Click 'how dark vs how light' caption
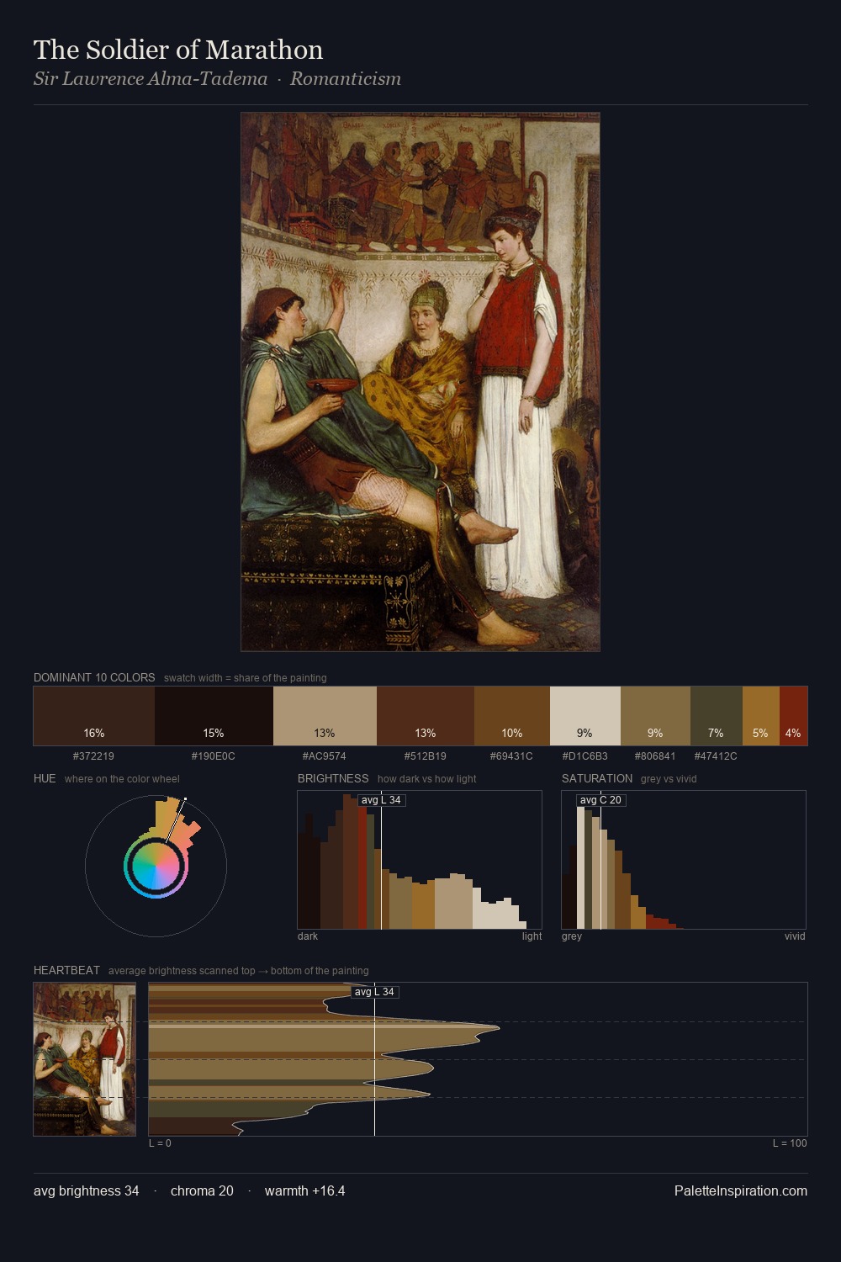841x1262 pixels. click(427, 779)
